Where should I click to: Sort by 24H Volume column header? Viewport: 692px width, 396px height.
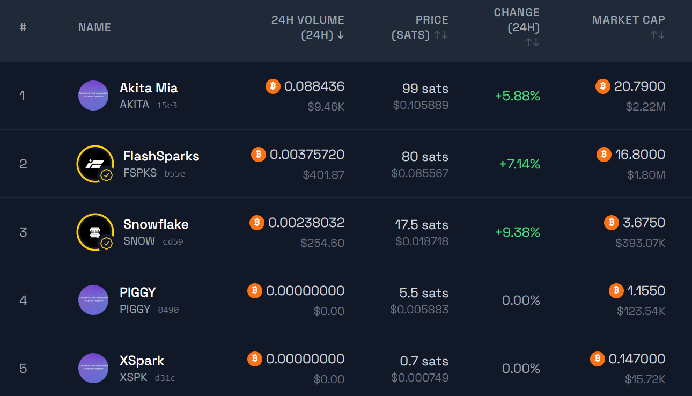(308, 27)
